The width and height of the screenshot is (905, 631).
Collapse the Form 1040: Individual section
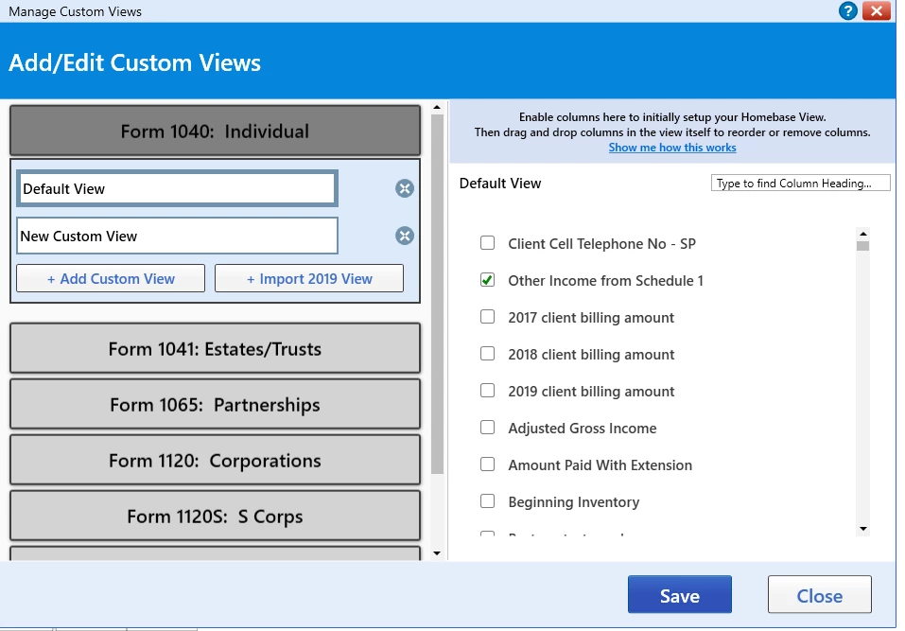tap(215, 131)
